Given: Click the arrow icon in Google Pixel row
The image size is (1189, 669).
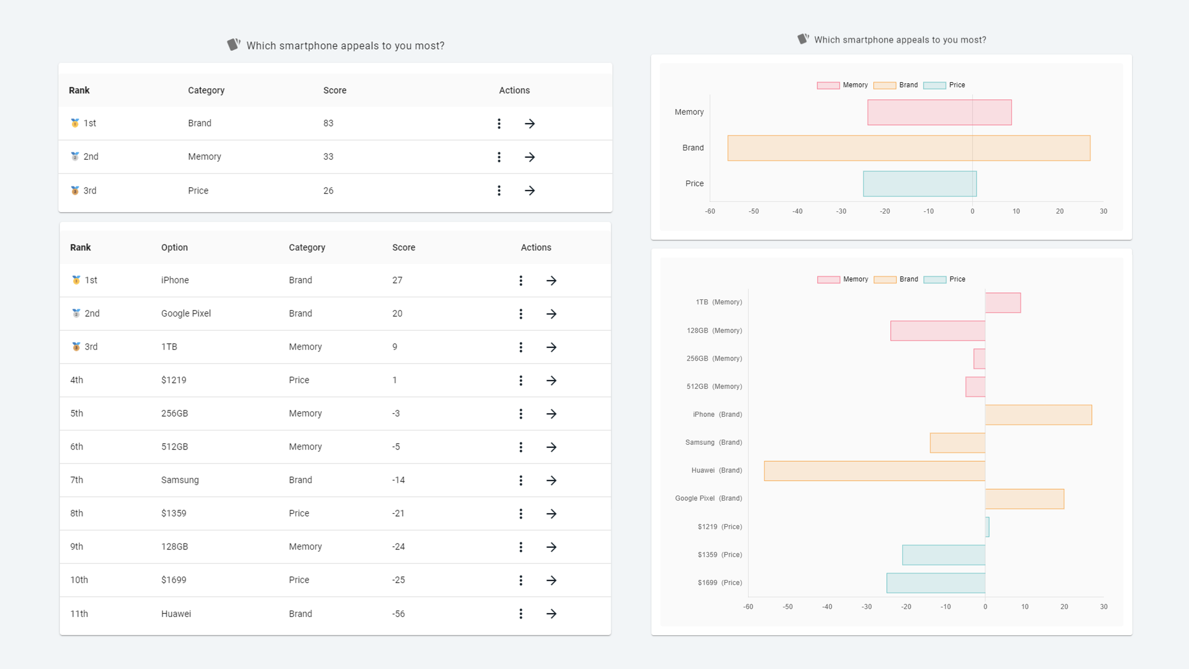Looking at the screenshot, I should [551, 314].
